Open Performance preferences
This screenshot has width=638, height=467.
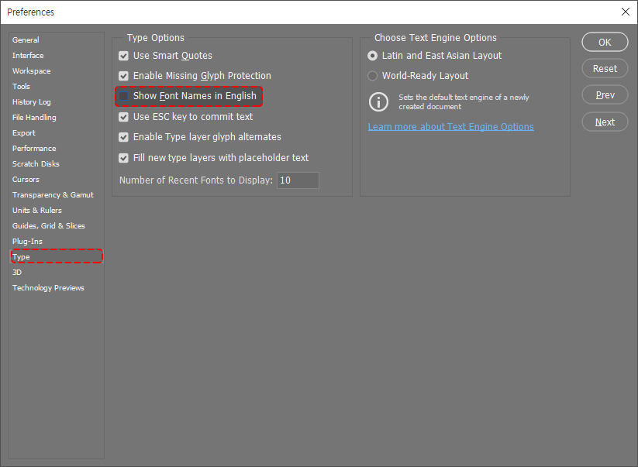(x=34, y=149)
